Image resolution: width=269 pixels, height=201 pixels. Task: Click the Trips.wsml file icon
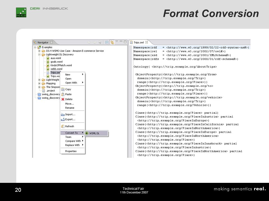48,76
